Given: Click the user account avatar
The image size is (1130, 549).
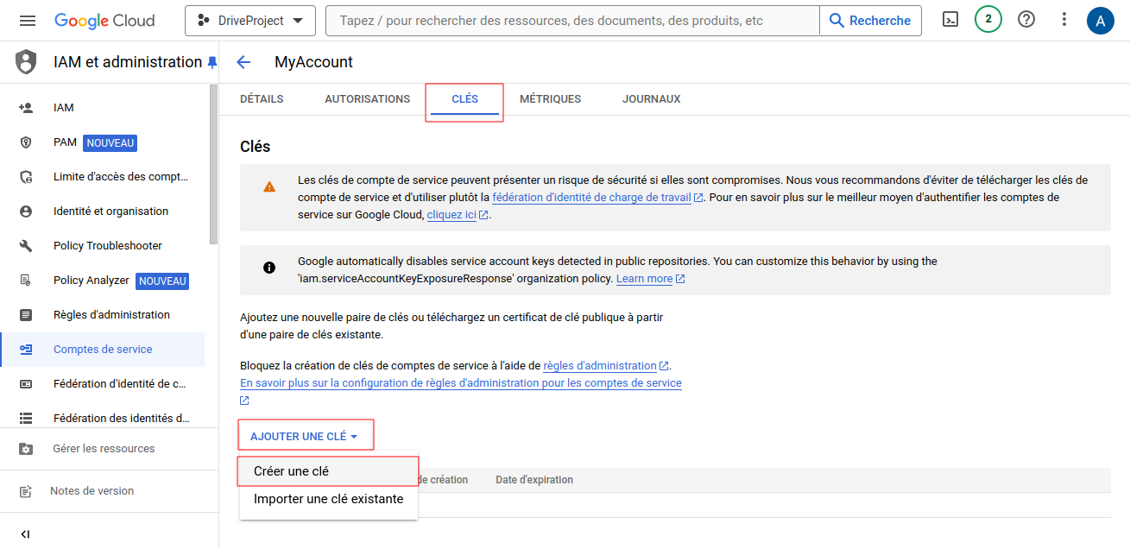Looking at the screenshot, I should point(1100,21).
